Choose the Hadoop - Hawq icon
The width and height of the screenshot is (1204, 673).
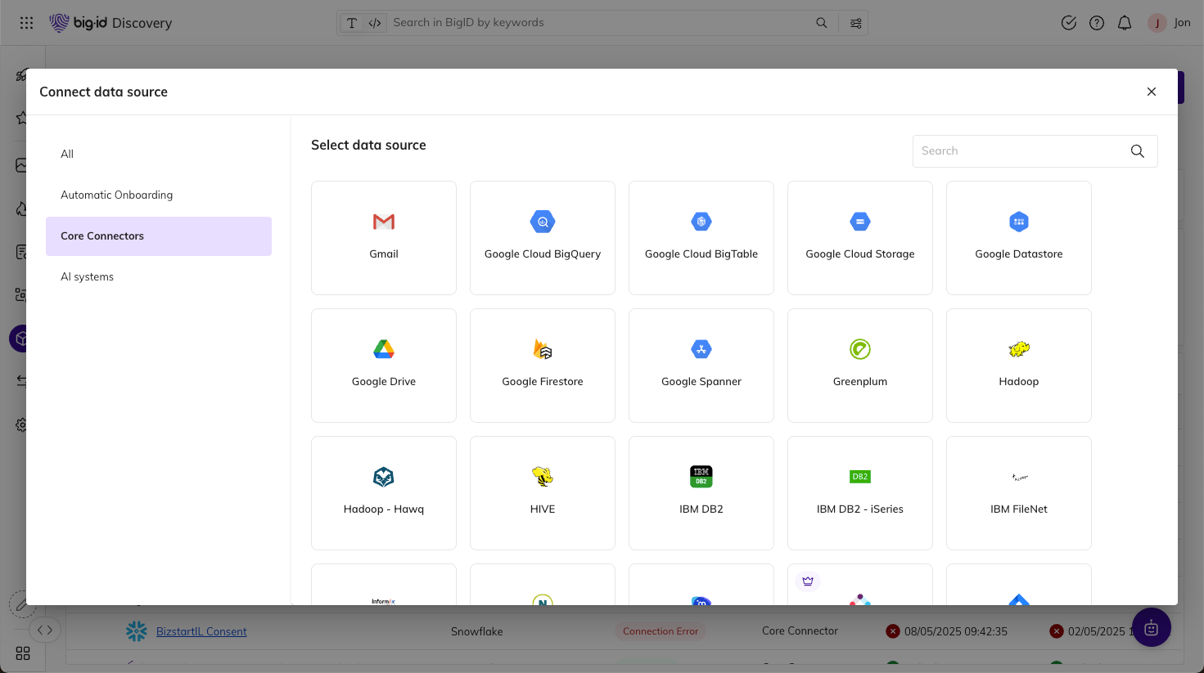point(384,477)
